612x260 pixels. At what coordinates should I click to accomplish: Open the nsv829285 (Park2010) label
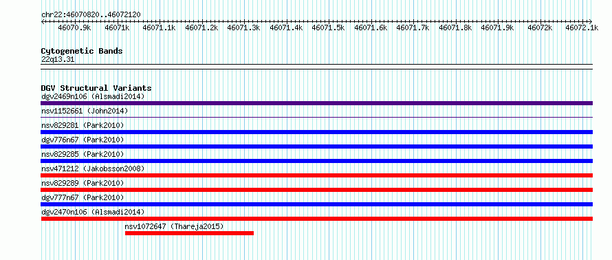pos(83,154)
